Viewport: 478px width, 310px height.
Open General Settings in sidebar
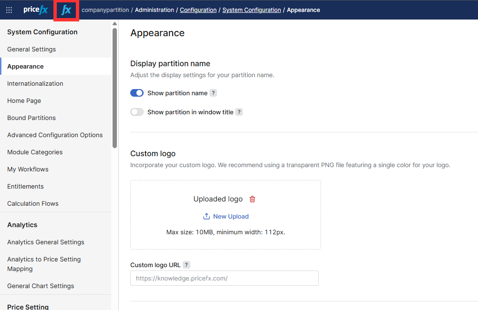(31, 50)
